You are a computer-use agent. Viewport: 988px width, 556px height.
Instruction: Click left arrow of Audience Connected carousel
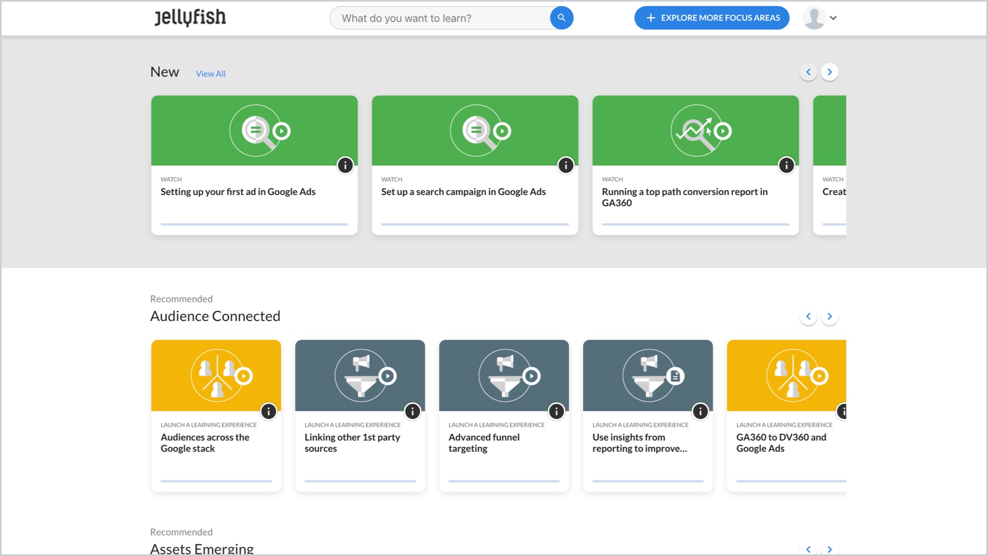808,316
